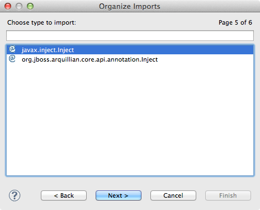Go to next page with Next button
Screen dimensions: 260x210
119,195
